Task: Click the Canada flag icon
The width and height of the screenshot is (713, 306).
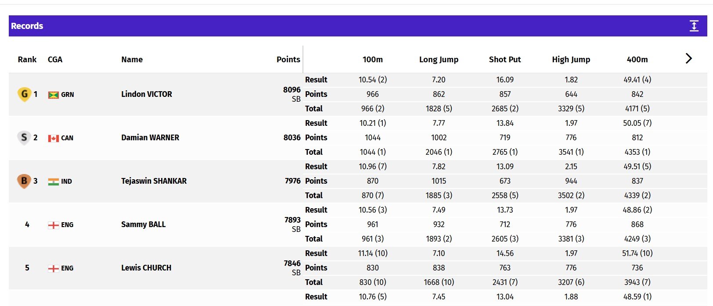Action: 53,138
